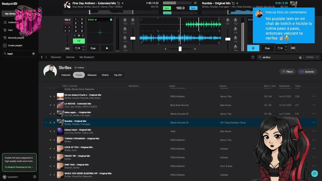Image resolution: width=322 pixels, height=181 pixels.
Task: Nudge crossfader right with the arrow
Action: click(x=195, y=49)
